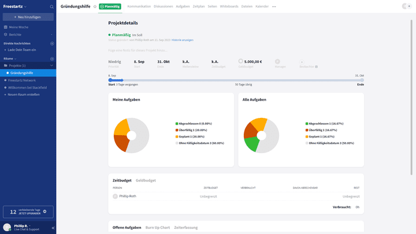The height and width of the screenshot is (234, 416).
Task: Expand the Berichte submenu arrow
Action: tap(51, 35)
